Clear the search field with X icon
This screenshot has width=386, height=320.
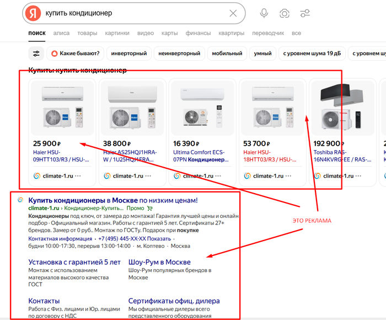click(233, 13)
